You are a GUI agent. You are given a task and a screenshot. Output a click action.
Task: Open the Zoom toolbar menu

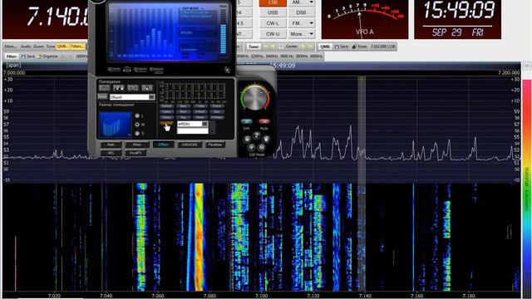click(38, 47)
